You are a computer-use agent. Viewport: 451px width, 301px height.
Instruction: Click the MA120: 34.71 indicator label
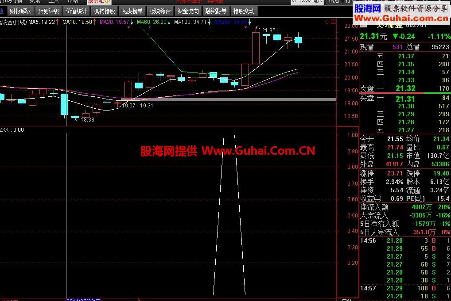[192, 22]
